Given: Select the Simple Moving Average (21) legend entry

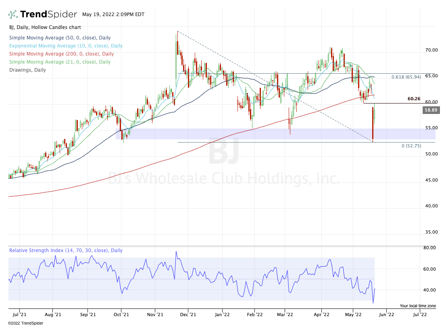Looking at the screenshot, I should 60,62.
